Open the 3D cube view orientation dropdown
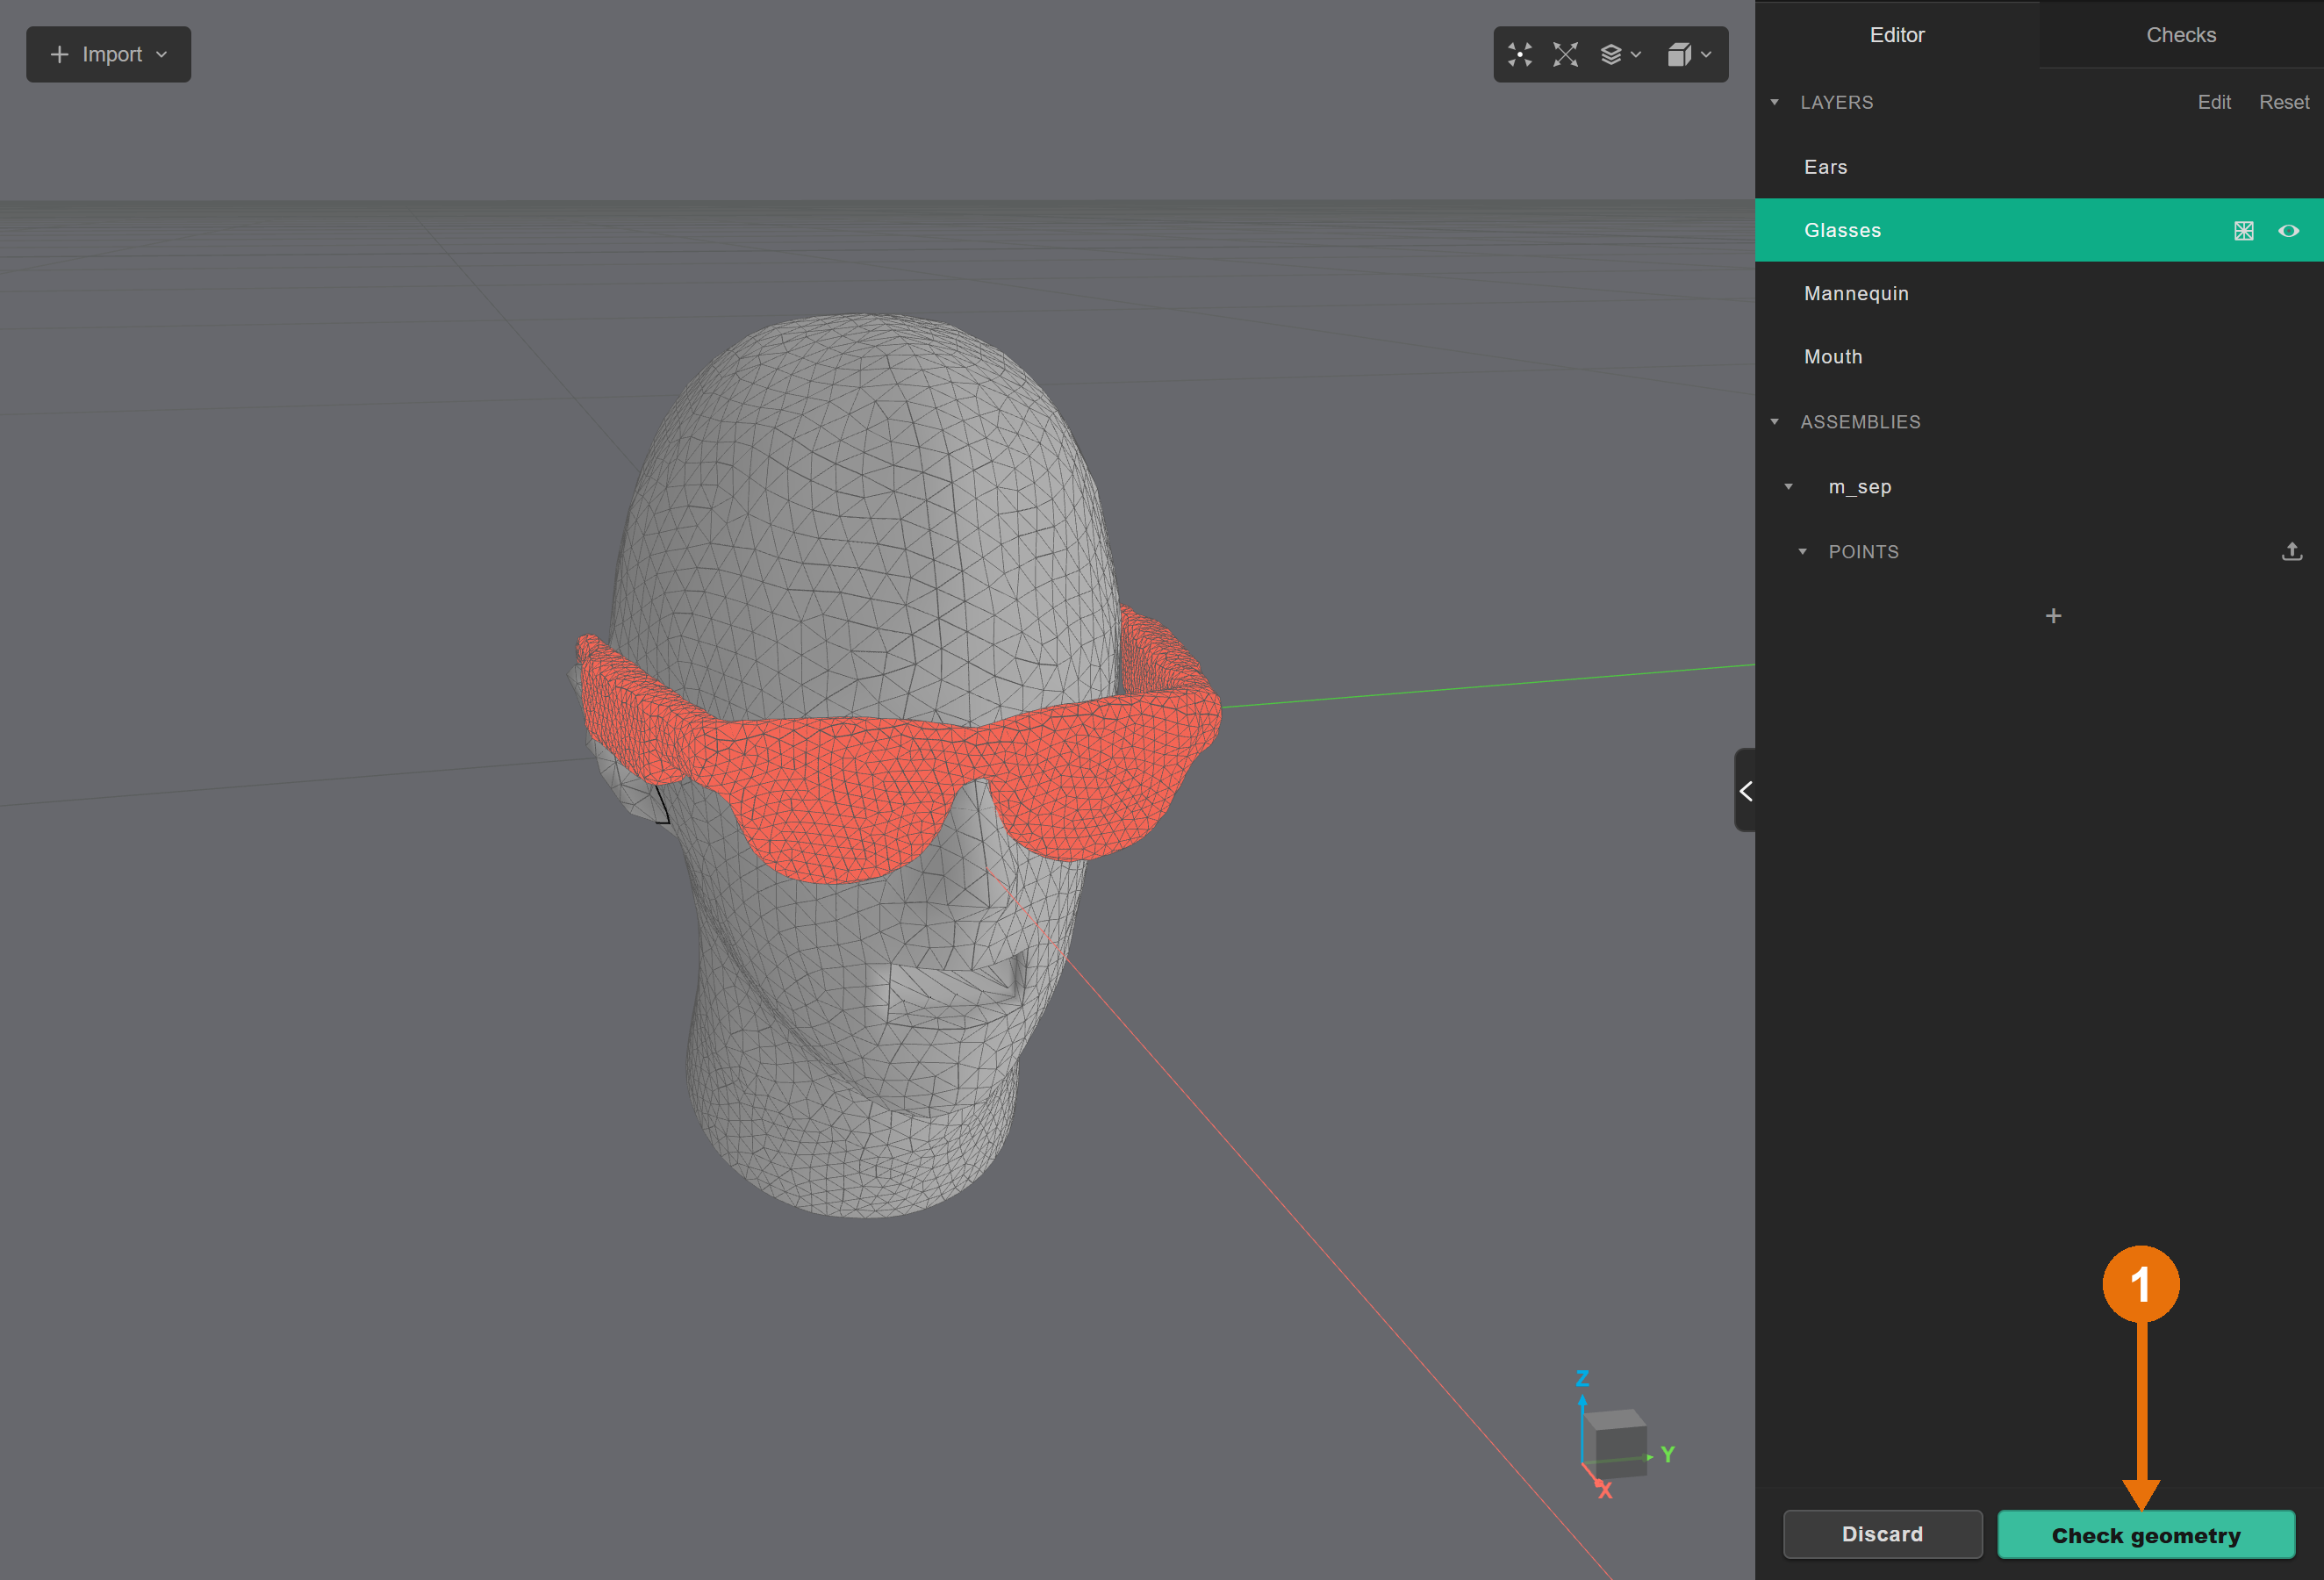Screen dimensions: 2324x1580 tap(1689, 54)
